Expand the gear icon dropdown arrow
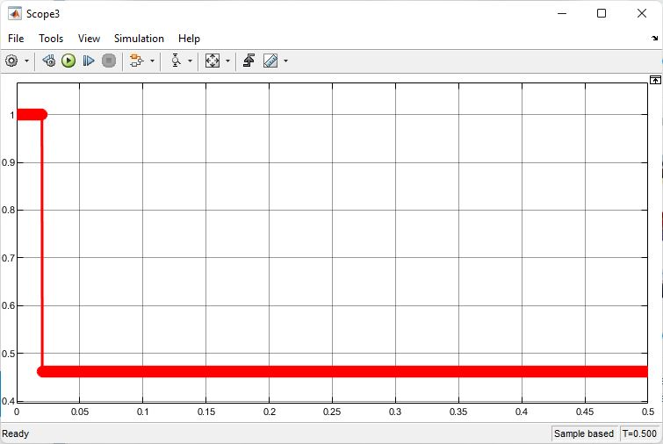 26,61
